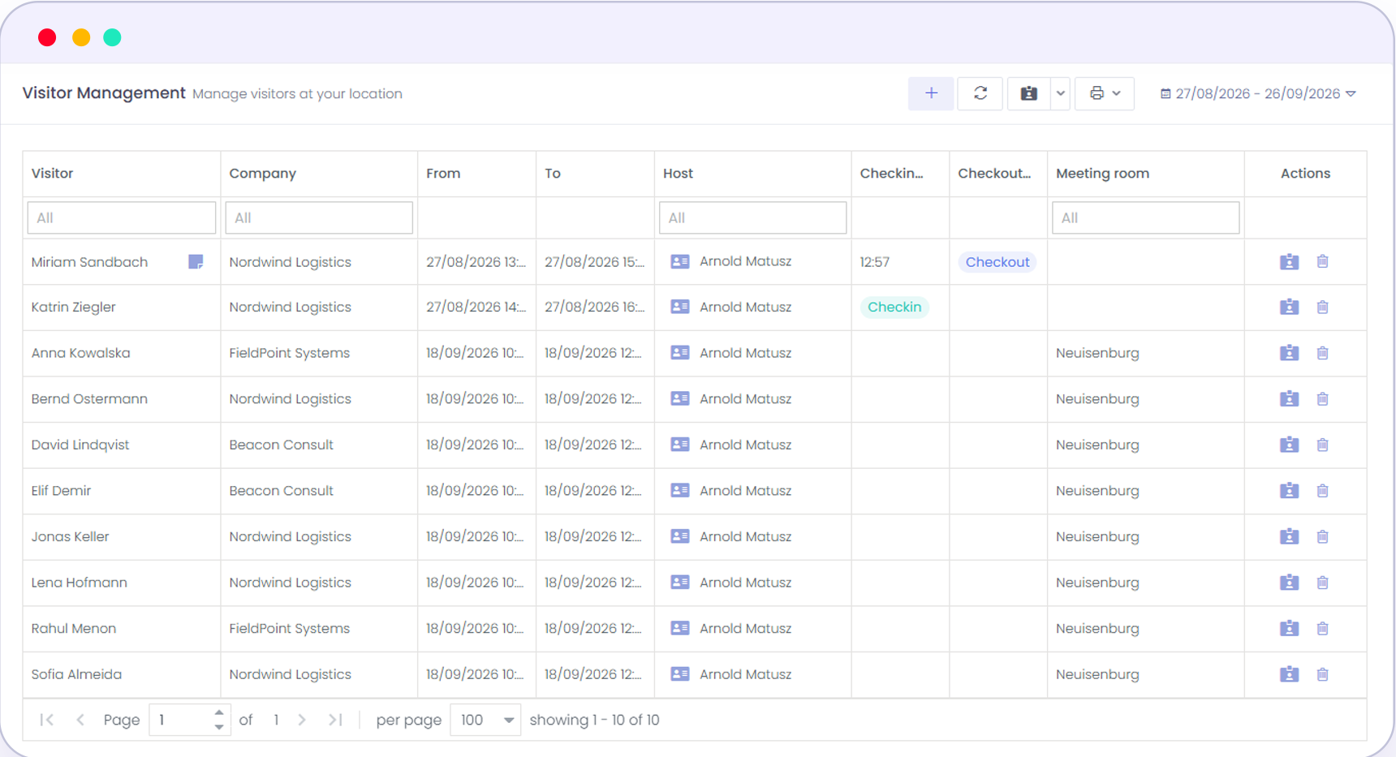Click checkin time 12:57
Viewport: 1396px width, 757px height.
click(874, 262)
